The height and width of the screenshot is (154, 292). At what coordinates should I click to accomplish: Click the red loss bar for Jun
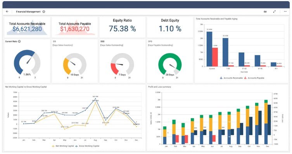pyautogui.click(x=214, y=138)
